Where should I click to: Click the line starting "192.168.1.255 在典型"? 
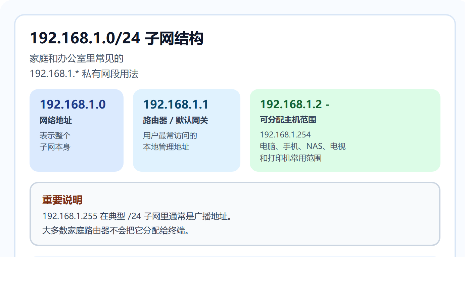click(137, 216)
